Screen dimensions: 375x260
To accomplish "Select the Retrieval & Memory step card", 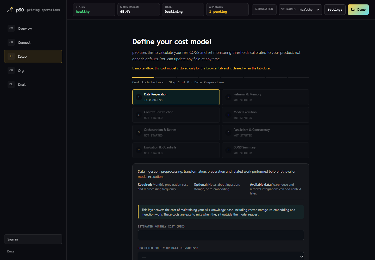I will tap(266, 97).
